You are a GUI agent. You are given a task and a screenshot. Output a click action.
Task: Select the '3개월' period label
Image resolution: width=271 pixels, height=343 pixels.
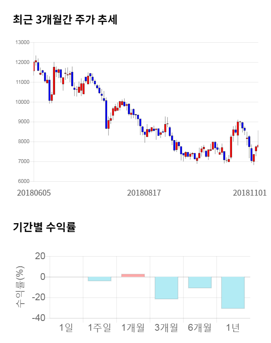(x=166, y=327)
